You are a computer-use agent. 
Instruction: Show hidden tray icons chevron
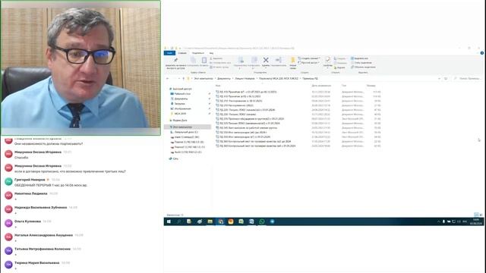(x=439, y=221)
